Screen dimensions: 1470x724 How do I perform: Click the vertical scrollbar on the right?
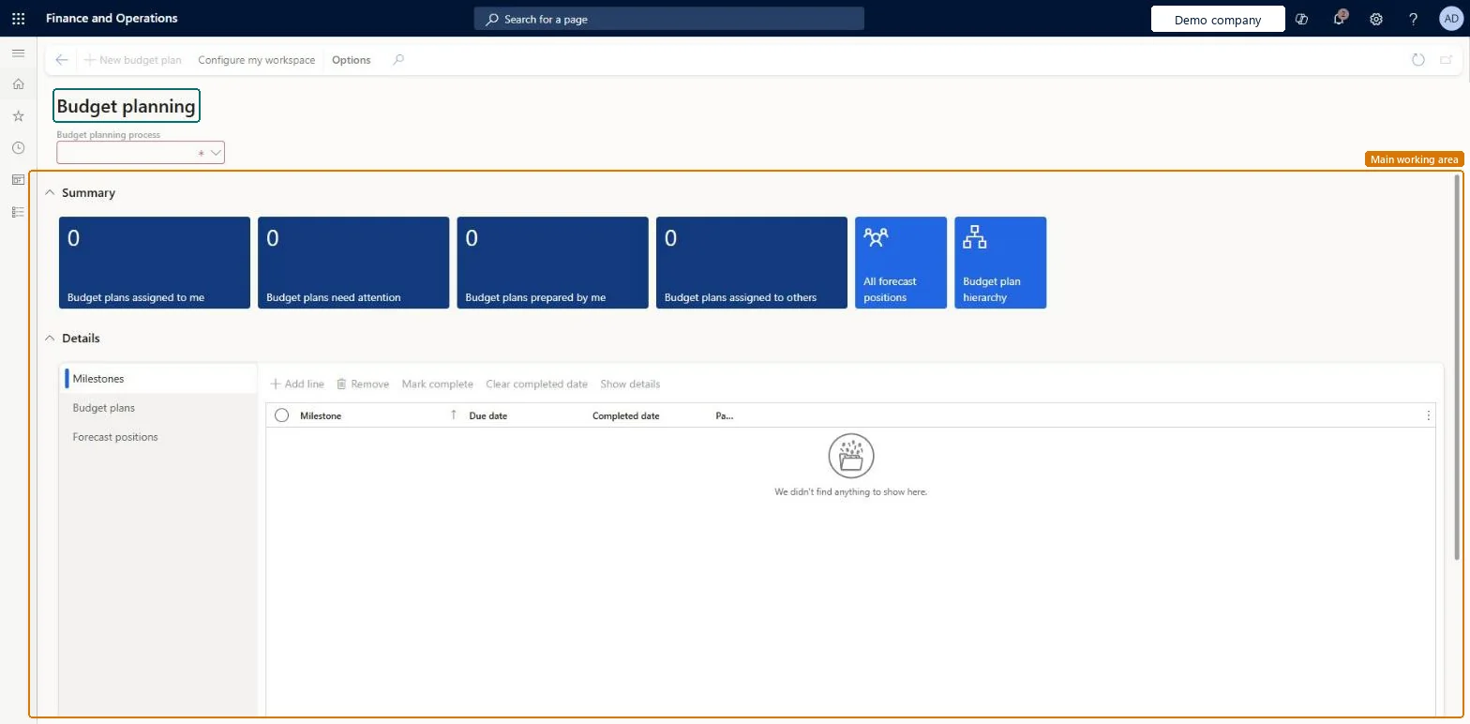point(1457,366)
